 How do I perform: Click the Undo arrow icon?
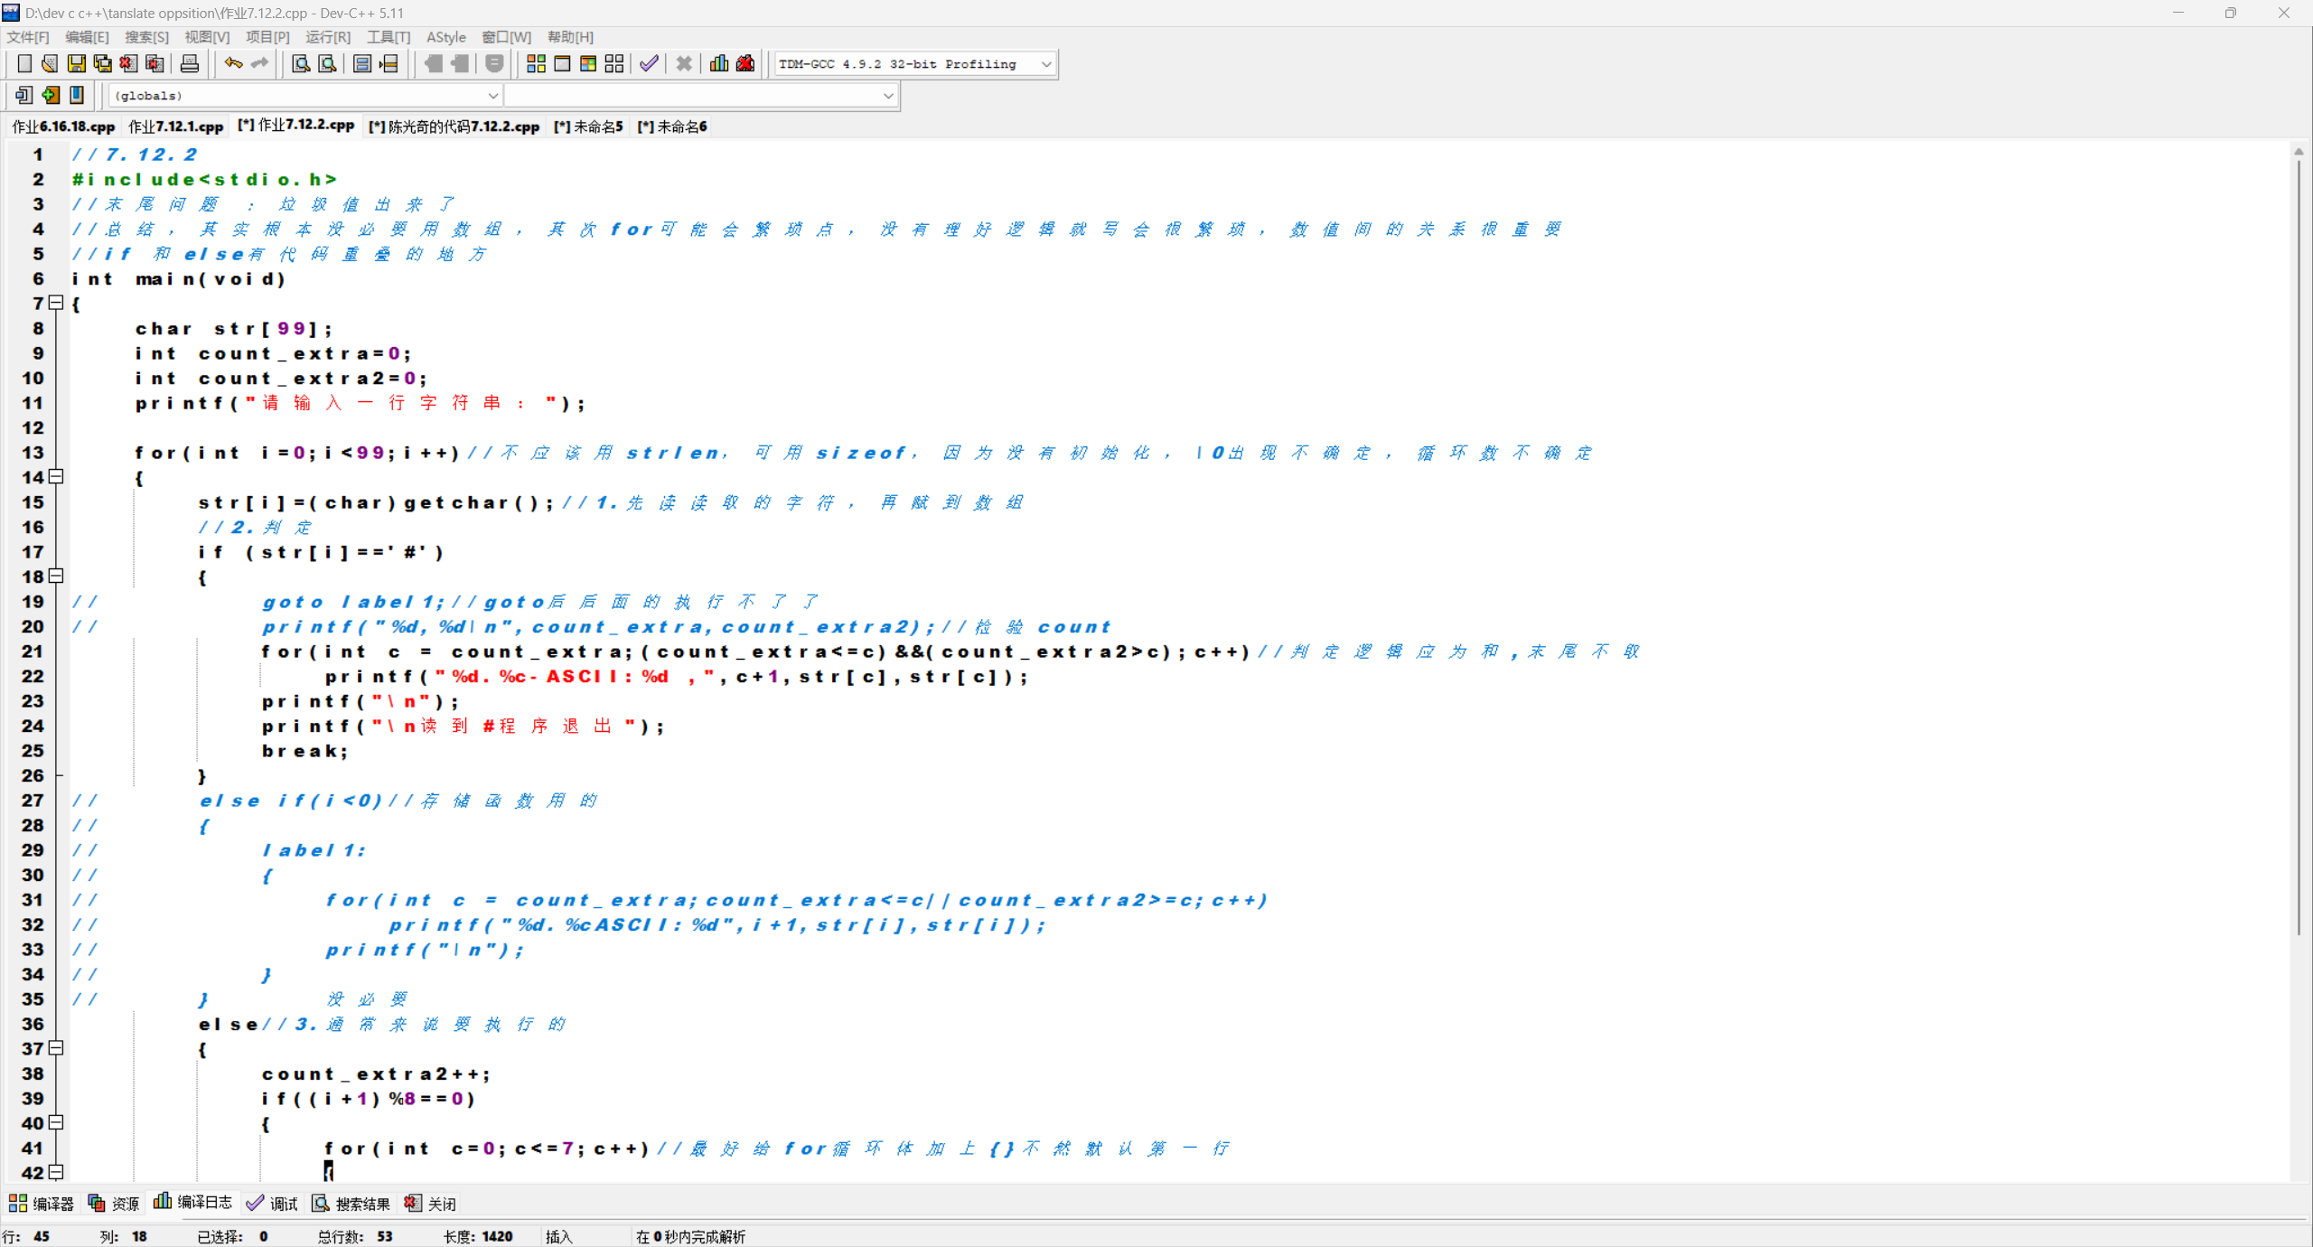point(233,63)
